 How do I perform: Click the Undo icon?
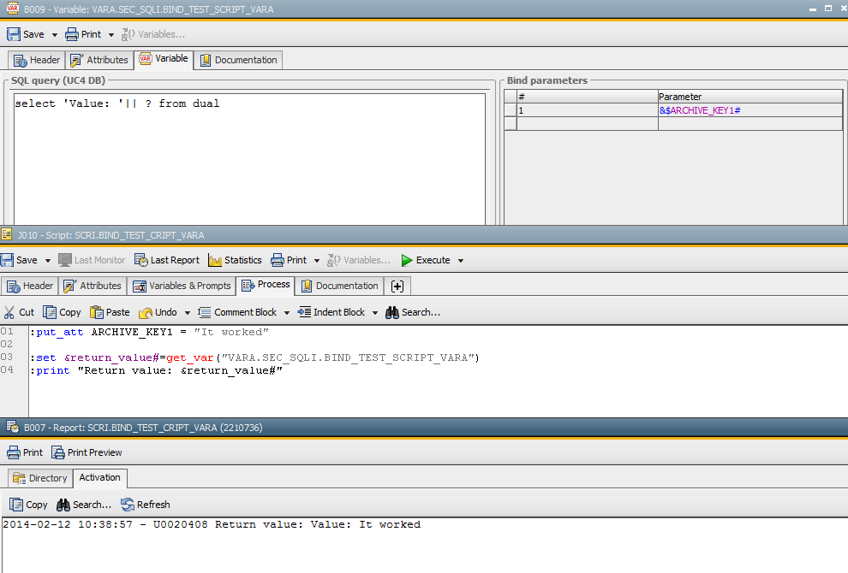pyautogui.click(x=146, y=312)
